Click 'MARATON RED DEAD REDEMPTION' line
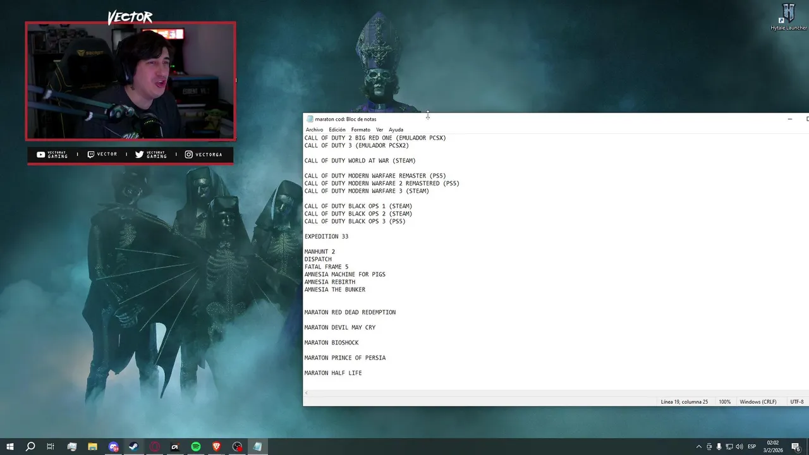809x455 pixels. pyautogui.click(x=350, y=312)
